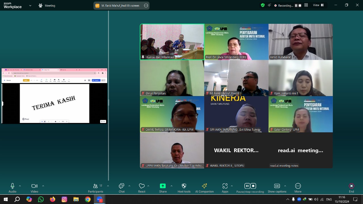Open the AI Companion panel
This screenshot has width=363, height=204.
204,188
